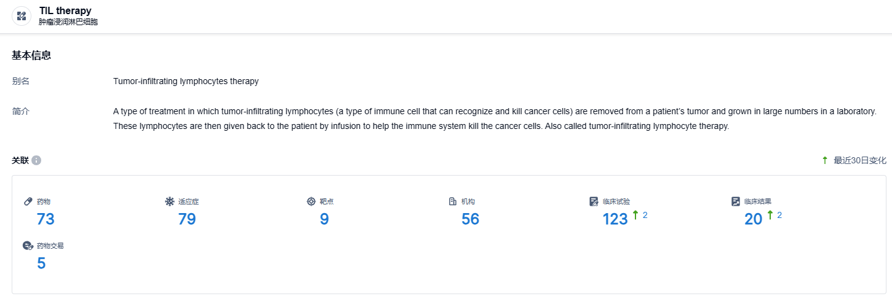
Task: Open the 5 drug deals count
Action: [x=41, y=263]
